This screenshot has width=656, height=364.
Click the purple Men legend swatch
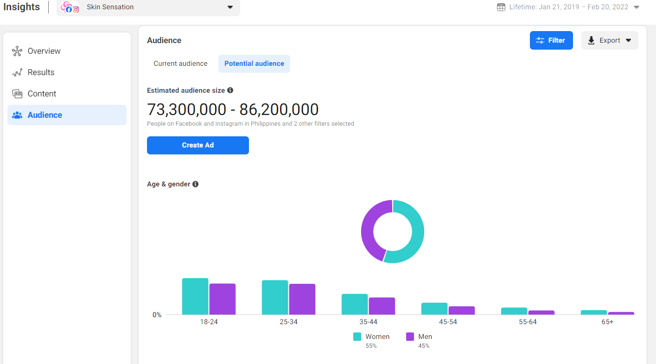pyautogui.click(x=410, y=337)
